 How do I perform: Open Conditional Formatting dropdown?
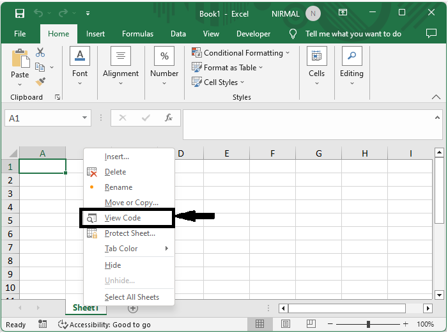click(x=240, y=53)
